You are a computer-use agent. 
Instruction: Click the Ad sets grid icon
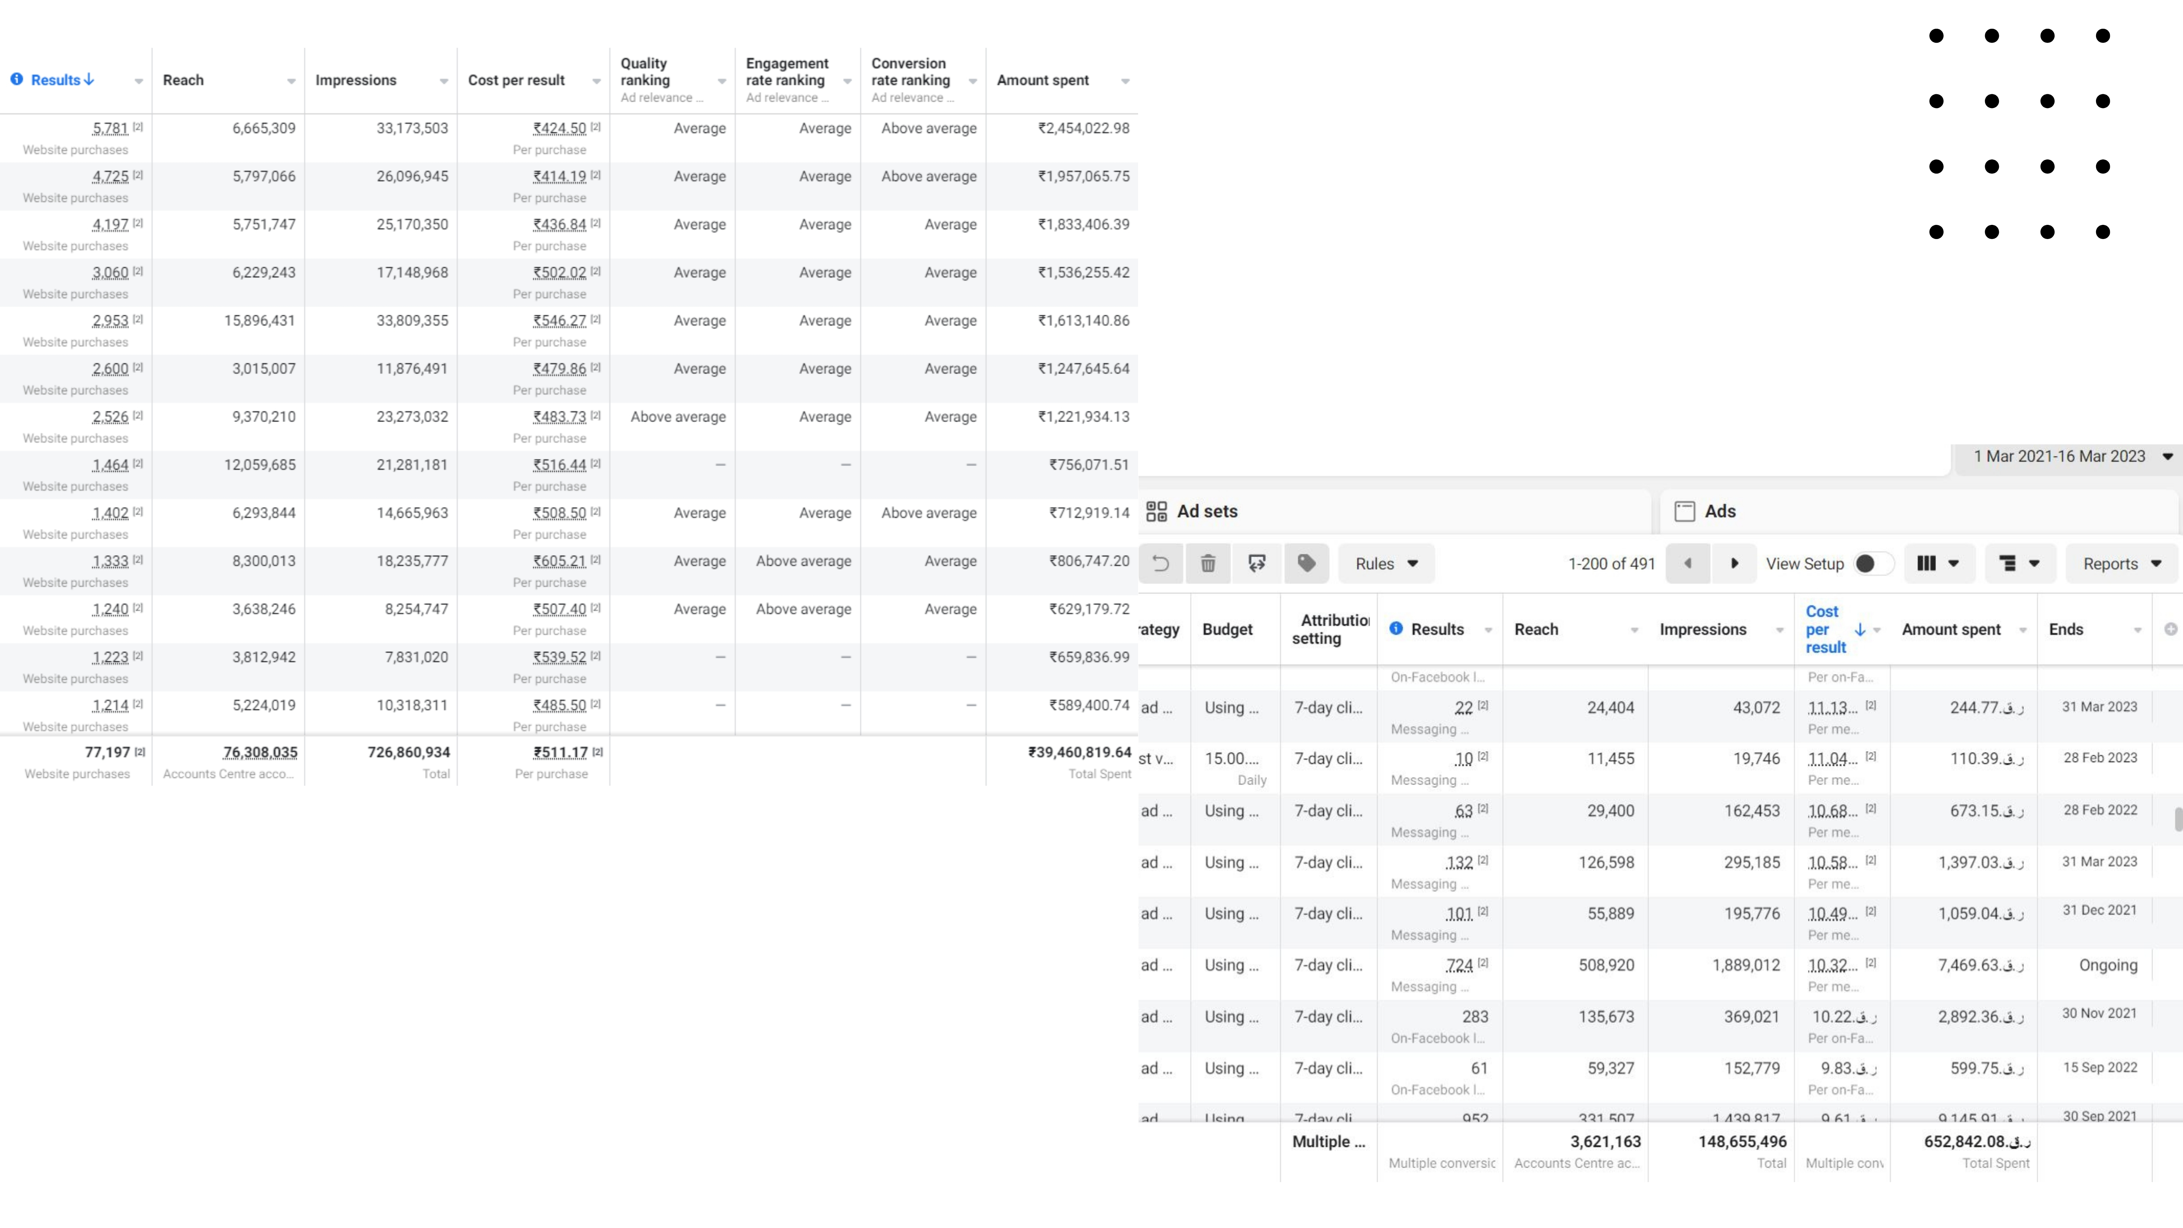coord(1156,511)
